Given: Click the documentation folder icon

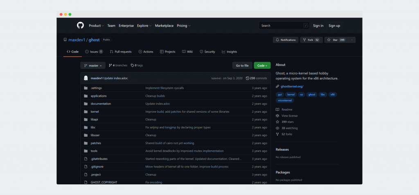Looking at the screenshot, I should coord(86,104).
